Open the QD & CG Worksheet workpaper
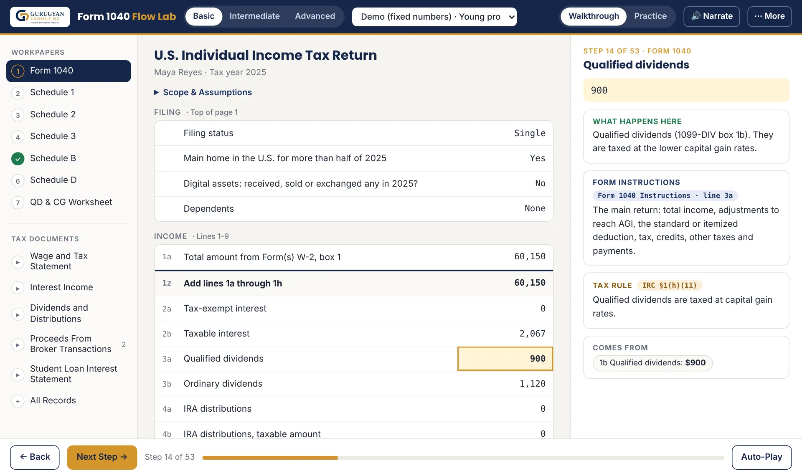Screen dimensions: 802x476 click(69, 203)
